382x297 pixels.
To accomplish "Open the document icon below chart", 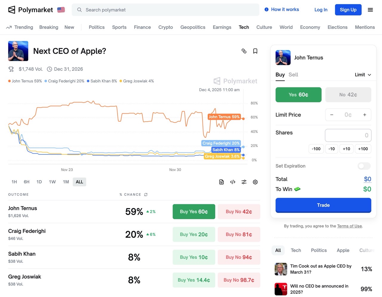I will (221, 182).
